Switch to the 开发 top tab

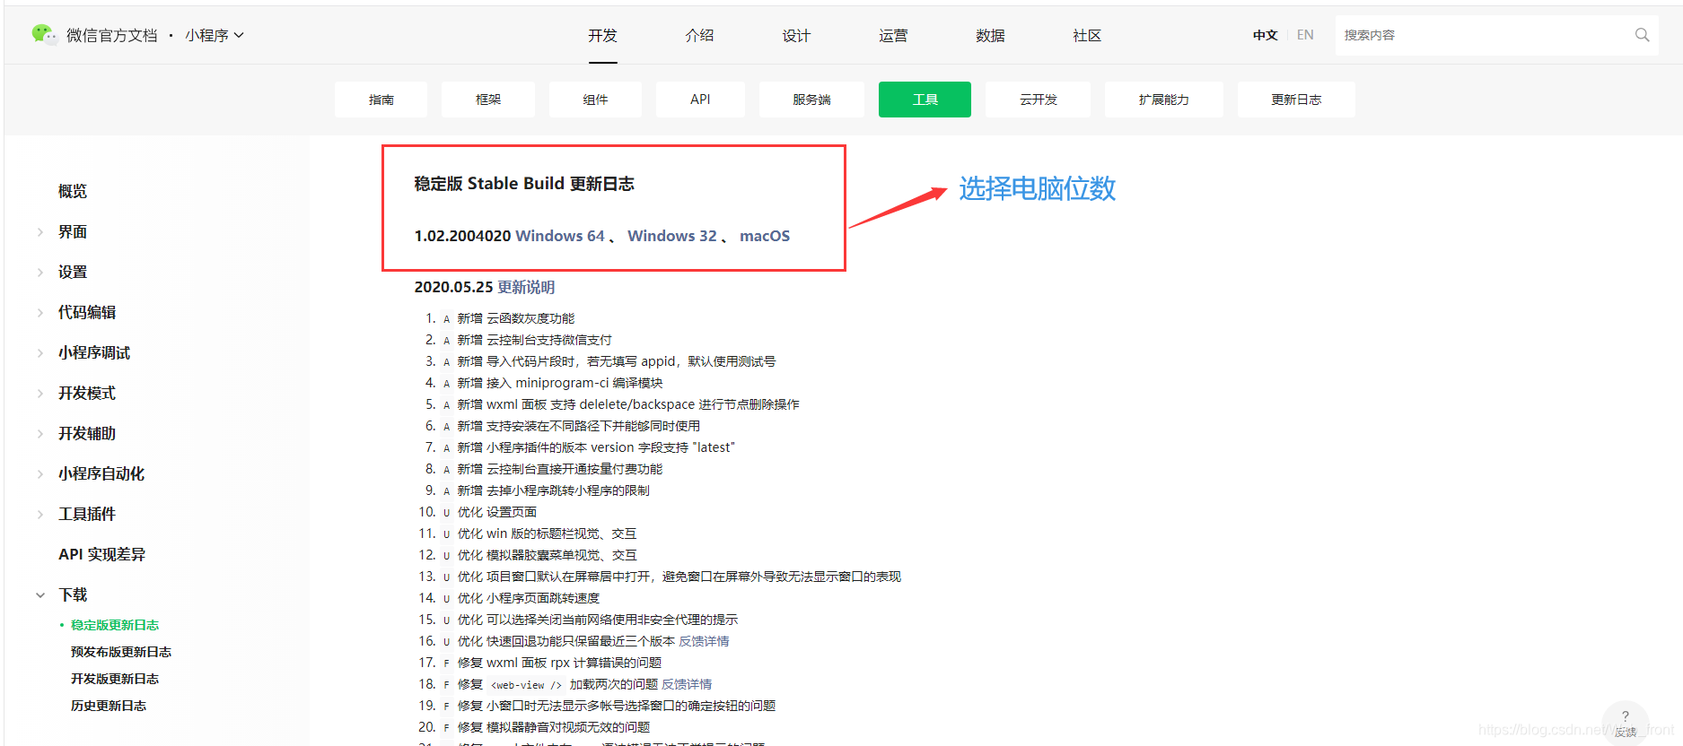tap(602, 36)
